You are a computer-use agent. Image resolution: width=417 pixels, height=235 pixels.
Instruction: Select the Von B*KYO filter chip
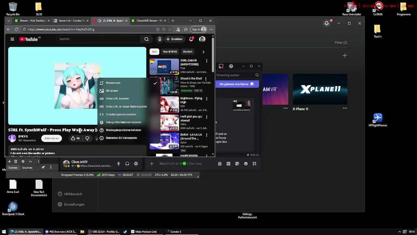coord(170,52)
